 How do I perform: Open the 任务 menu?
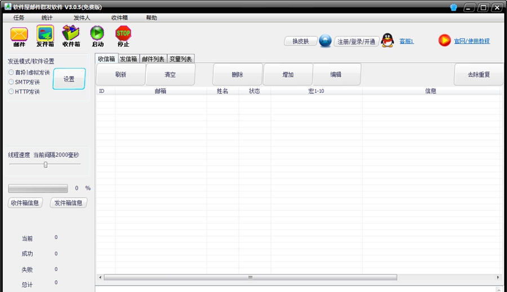pyautogui.click(x=19, y=17)
